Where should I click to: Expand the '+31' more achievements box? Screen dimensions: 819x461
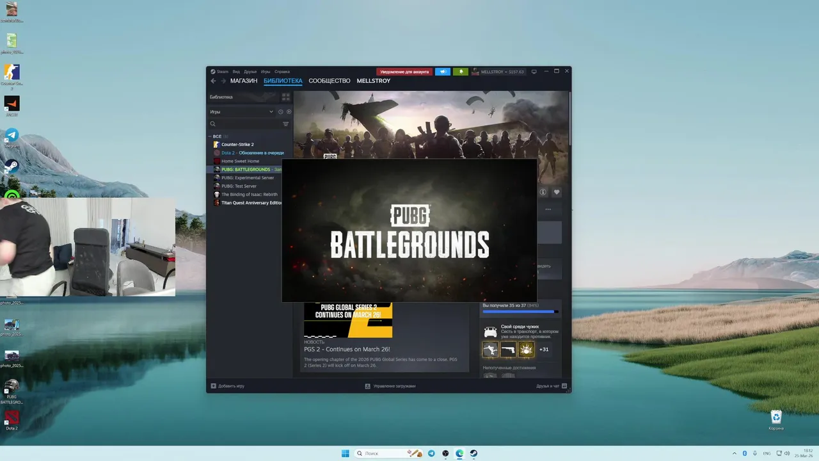[544, 350]
